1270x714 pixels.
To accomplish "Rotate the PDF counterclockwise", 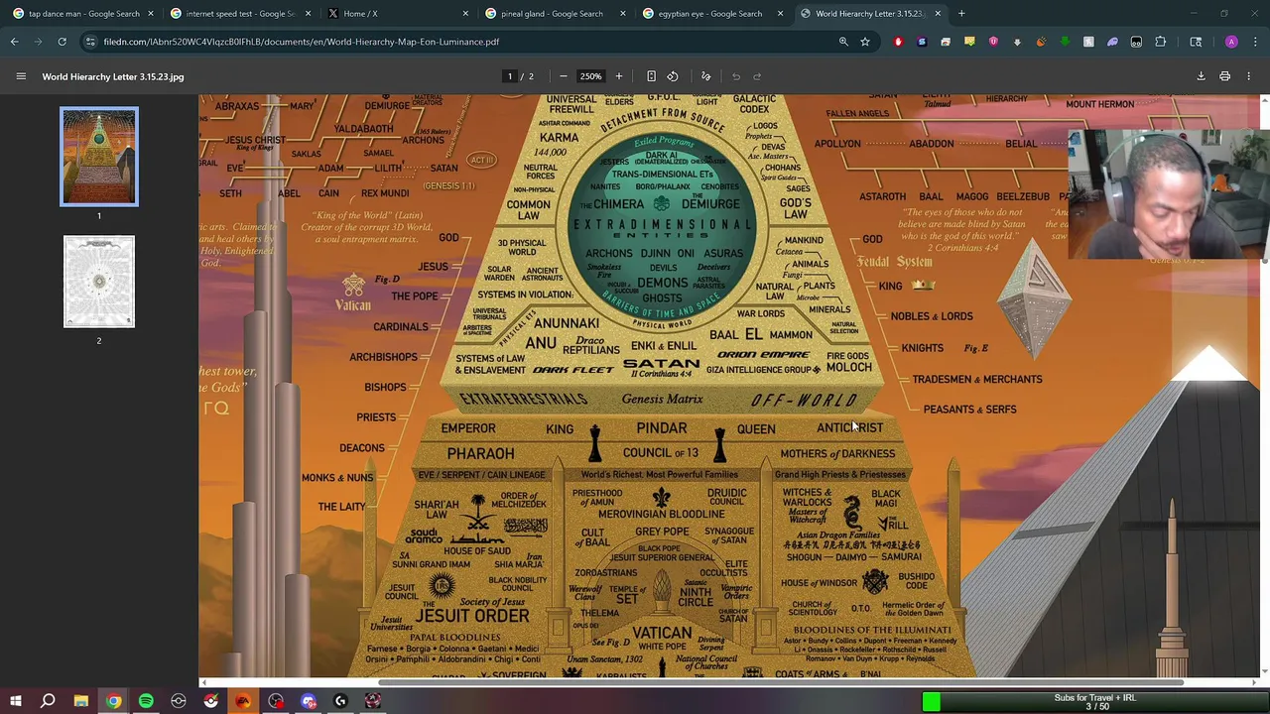I will click(673, 76).
